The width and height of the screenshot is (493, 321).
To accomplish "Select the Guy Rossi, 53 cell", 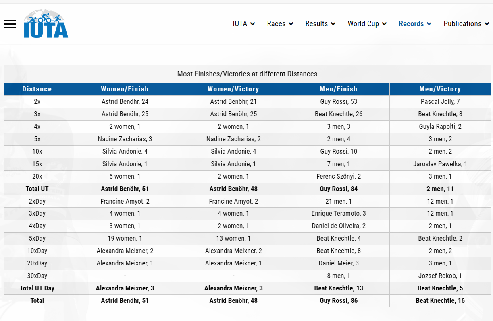I will [x=339, y=102].
